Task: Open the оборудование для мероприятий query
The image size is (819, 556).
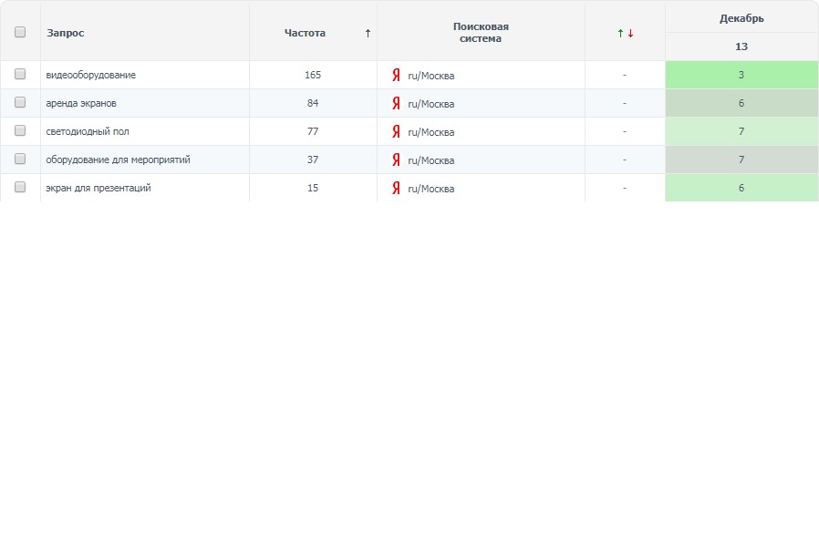Action: pyautogui.click(x=118, y=160)
